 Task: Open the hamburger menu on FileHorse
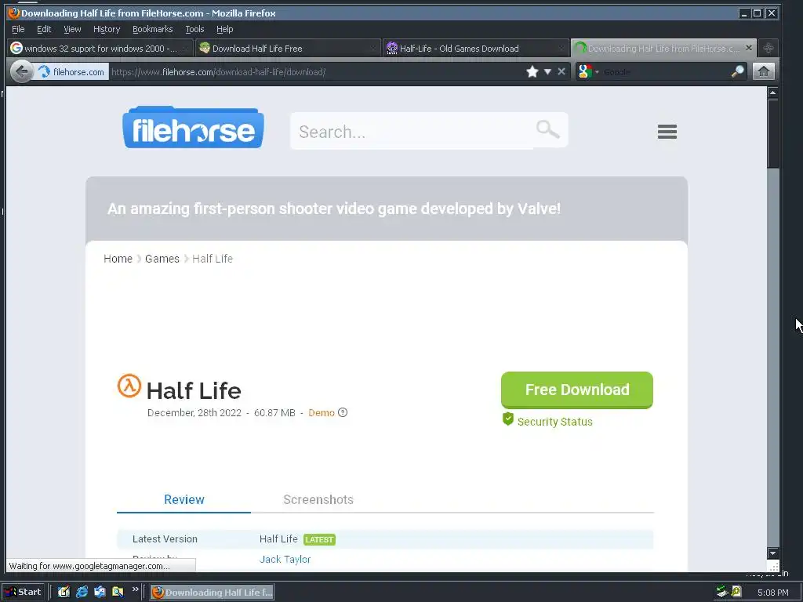(x=667, y=132)
